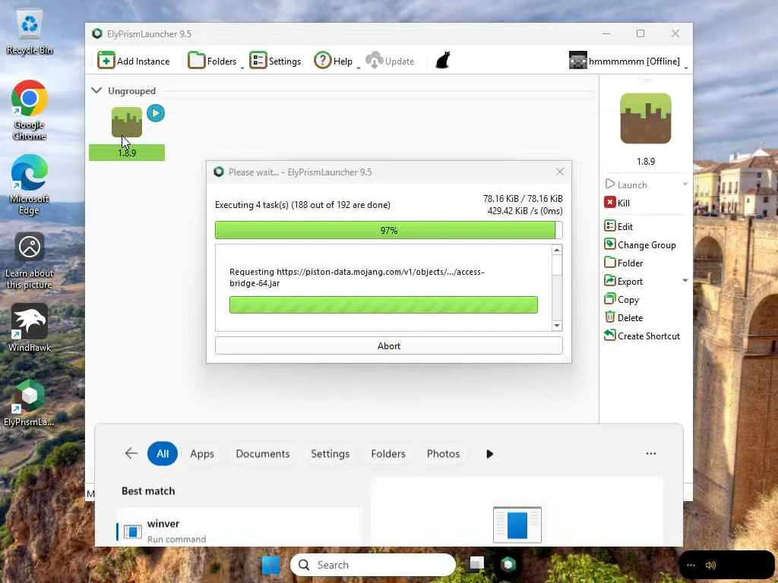Switch to the Settings search filter
Screen dimensions: 778x583
pos(330,454)
